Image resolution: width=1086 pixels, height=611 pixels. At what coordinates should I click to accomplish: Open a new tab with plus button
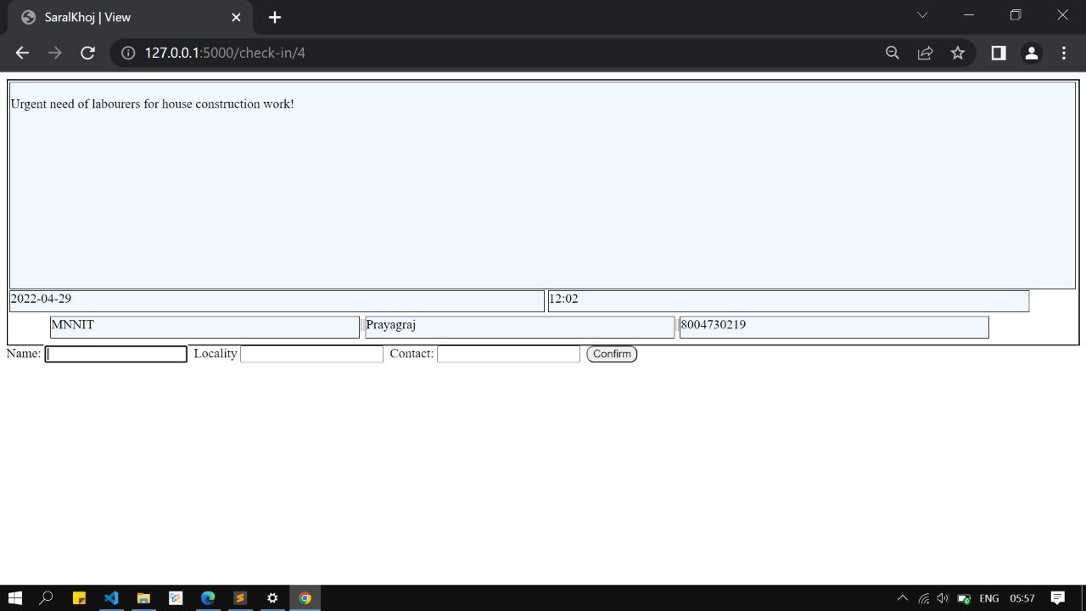coord(275,17)
